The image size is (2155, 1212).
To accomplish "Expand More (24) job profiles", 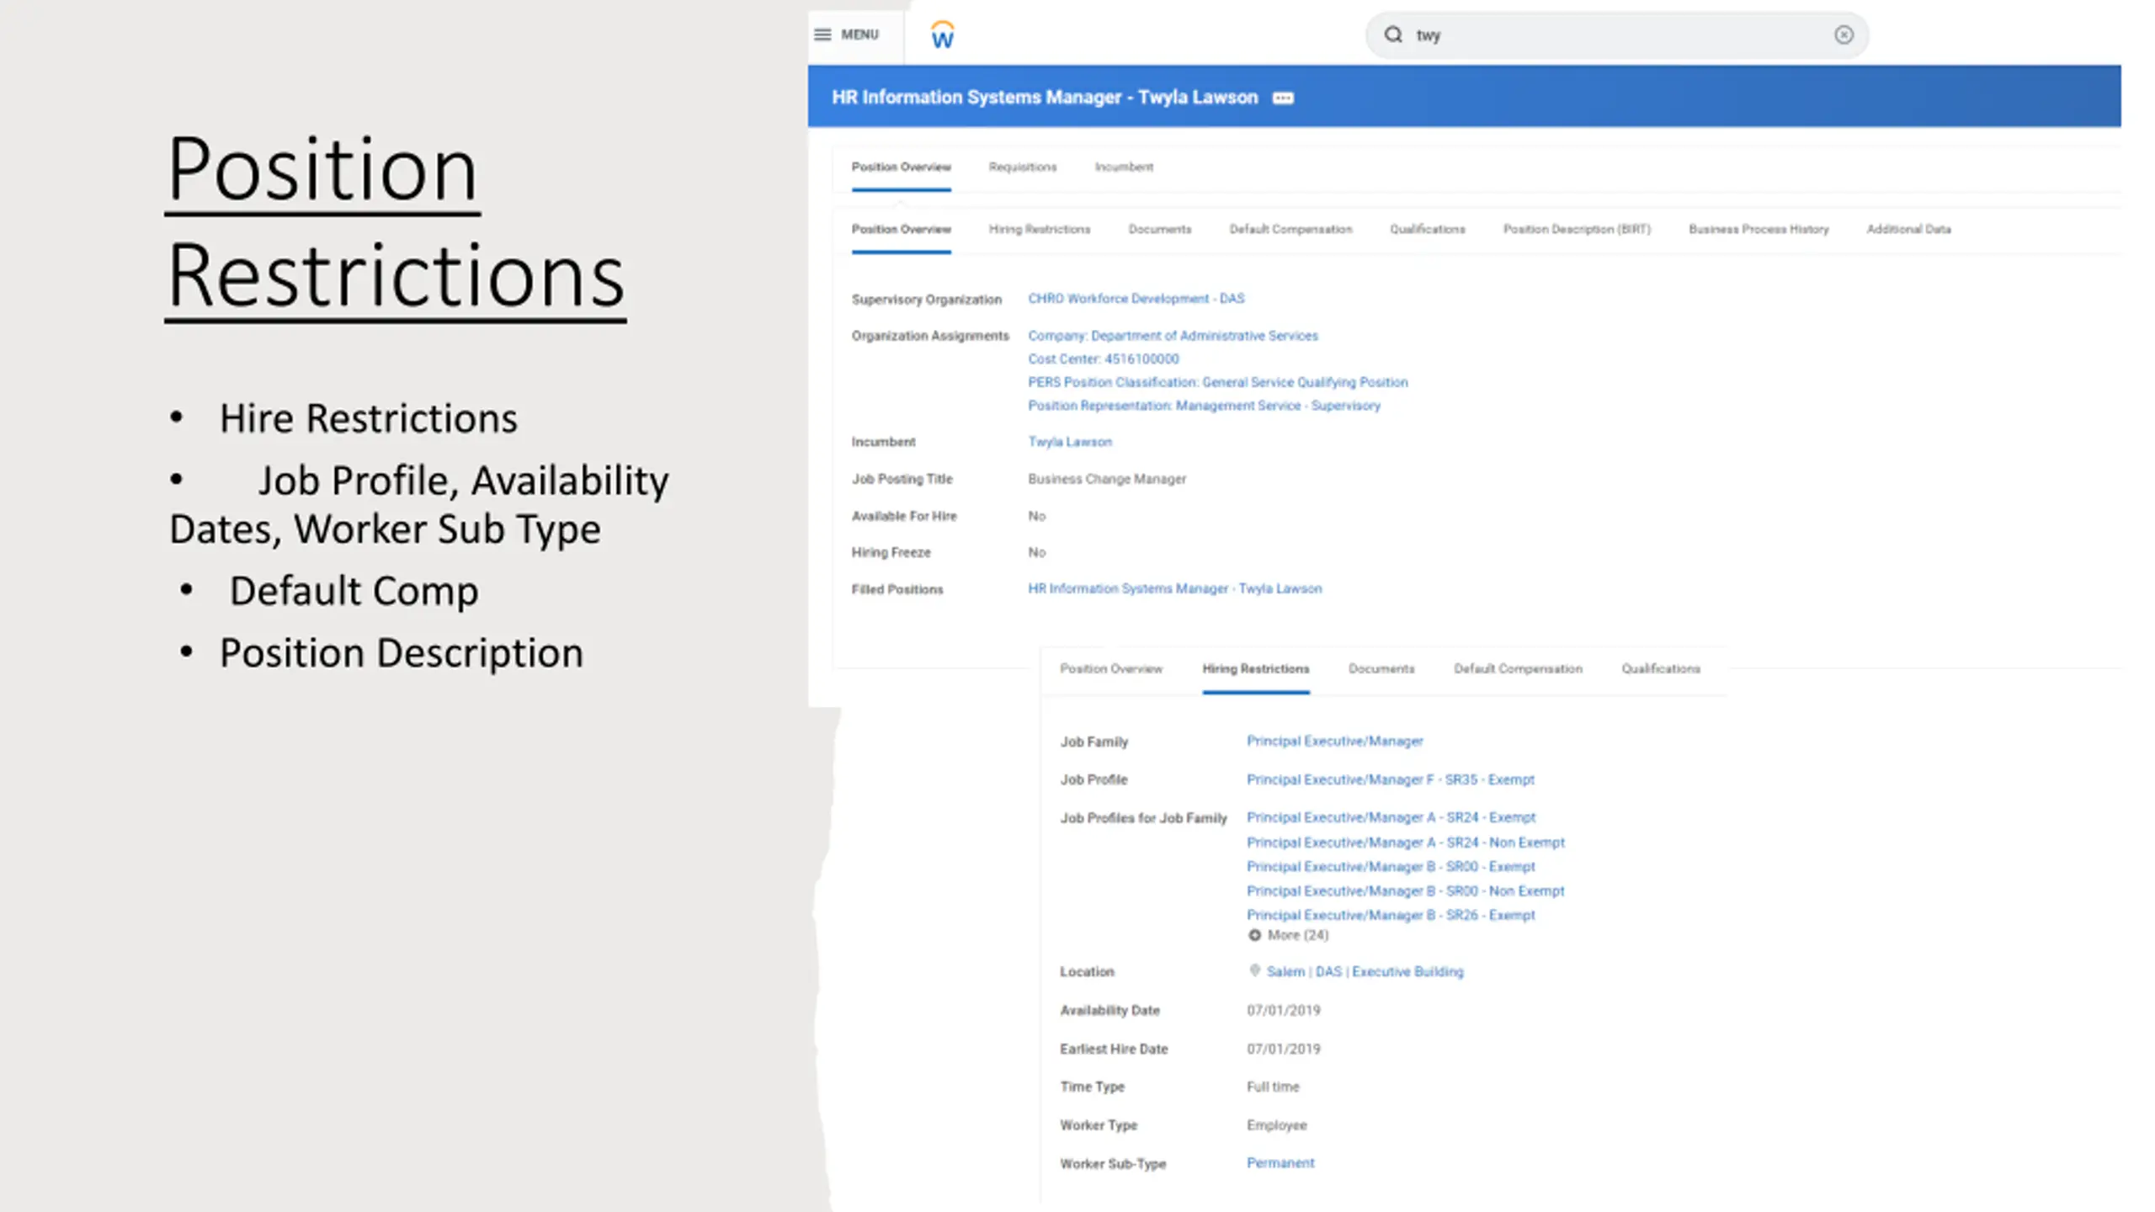I will pyautogui.click(x=1288, y=935).
